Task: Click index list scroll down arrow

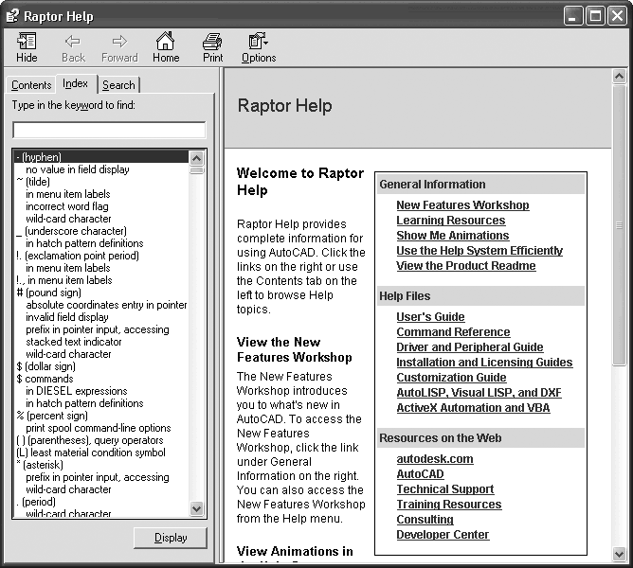Action: [197, 508]
